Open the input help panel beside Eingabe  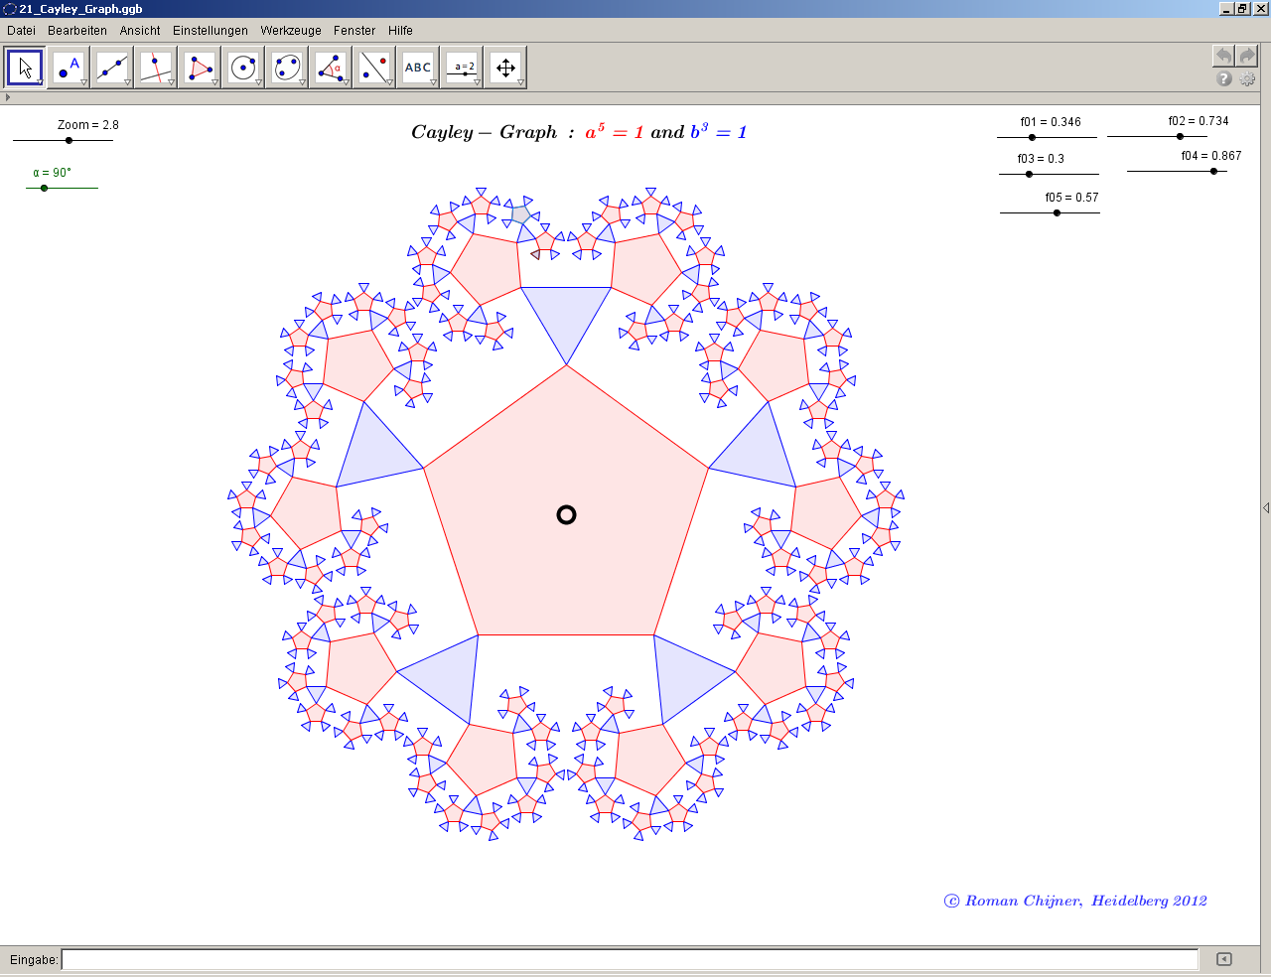pyautogui.click(x=1223, y=959)
